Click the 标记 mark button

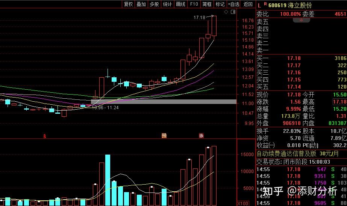pyautogui.click(x=220, y=4)
